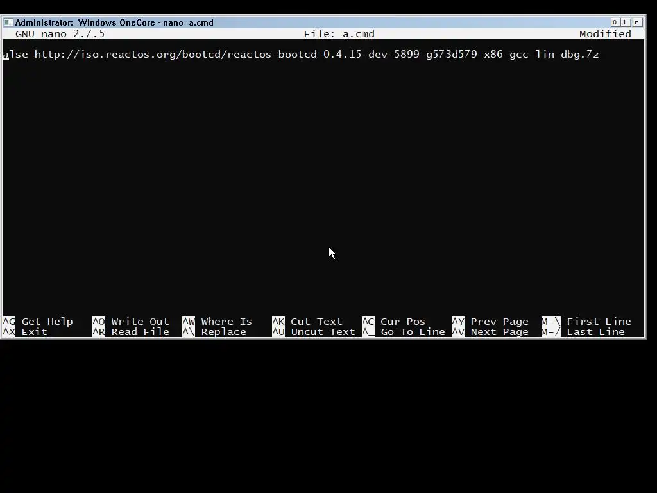
Task: Click the maximize button in title bar
Action: point(624,22)
